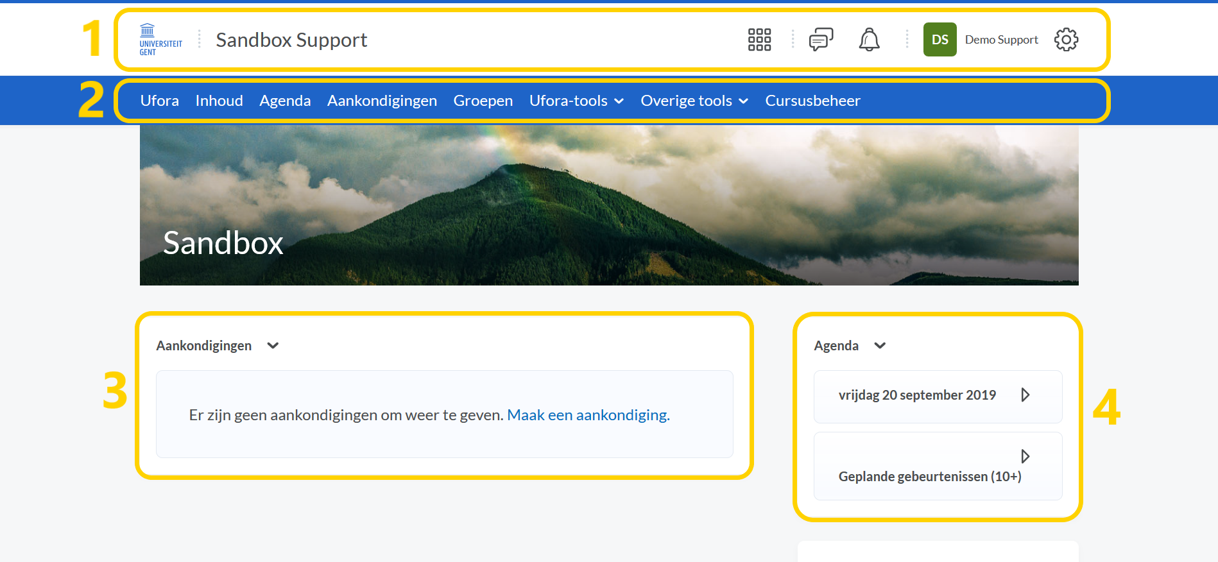Click the Sandbox mountain banner image
The image size is (1218, 562).
608,205
